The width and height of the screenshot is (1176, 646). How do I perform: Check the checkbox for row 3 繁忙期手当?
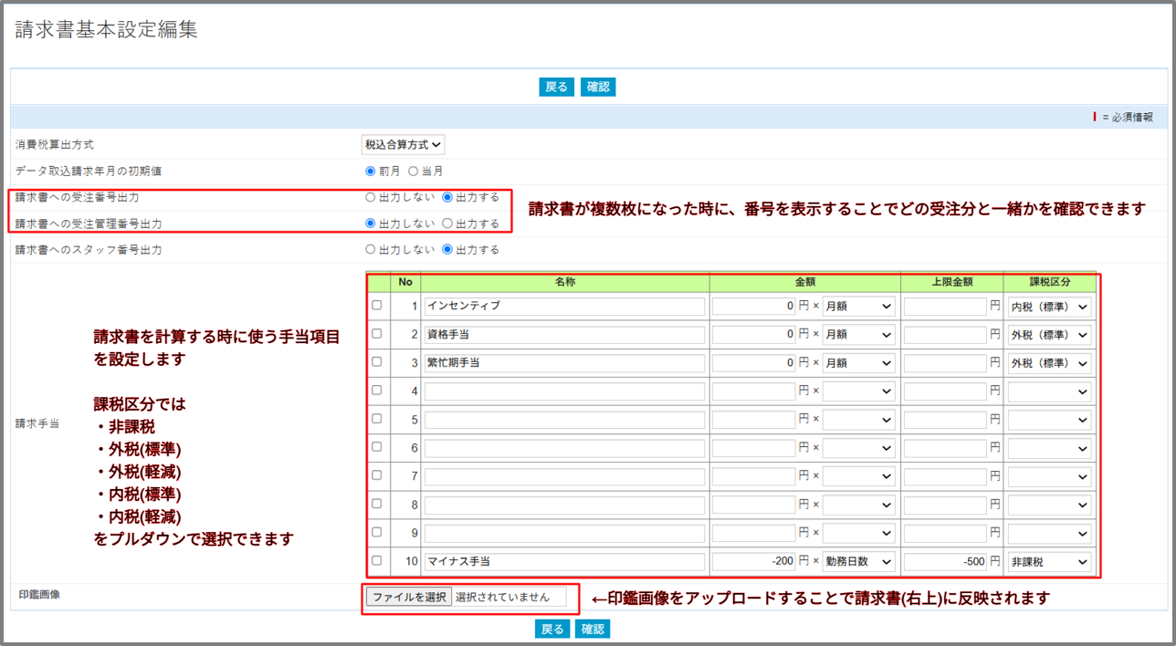click(x=377, y=362)
